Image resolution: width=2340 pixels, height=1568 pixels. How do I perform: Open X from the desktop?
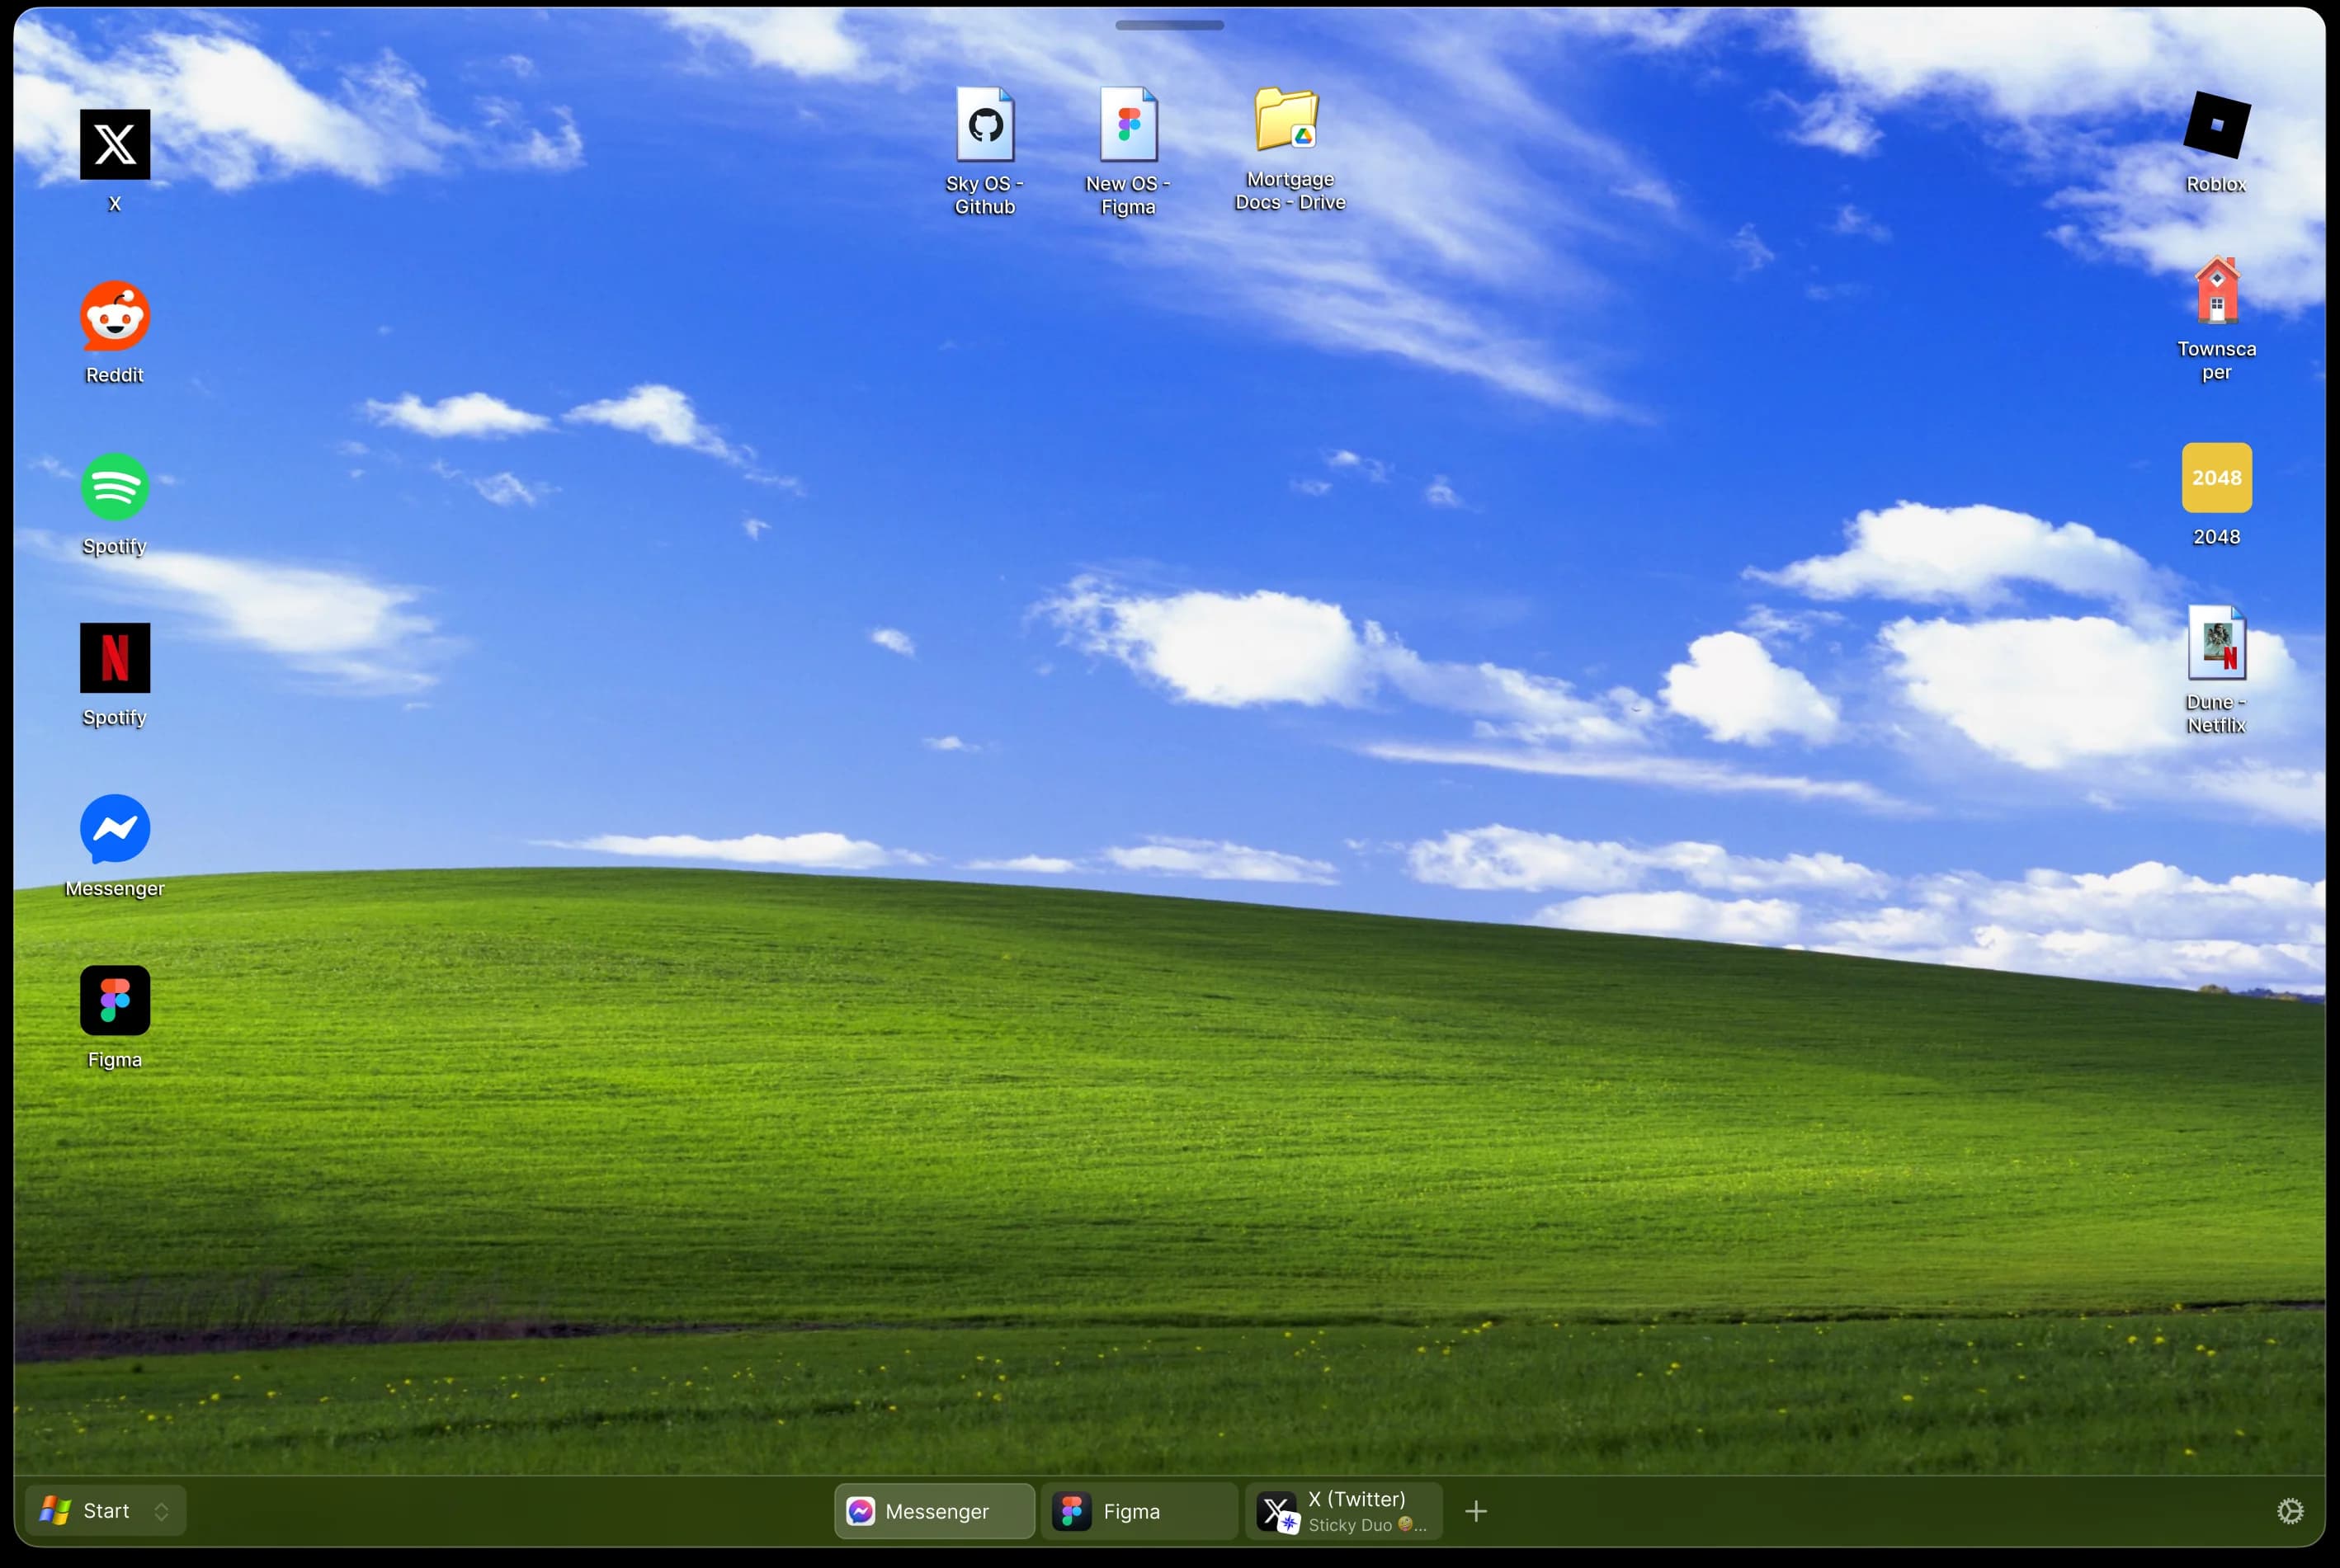point(114,145)
